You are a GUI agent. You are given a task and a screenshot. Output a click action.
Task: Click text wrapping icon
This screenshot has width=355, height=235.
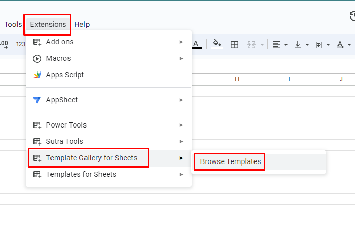coord(319,45)
